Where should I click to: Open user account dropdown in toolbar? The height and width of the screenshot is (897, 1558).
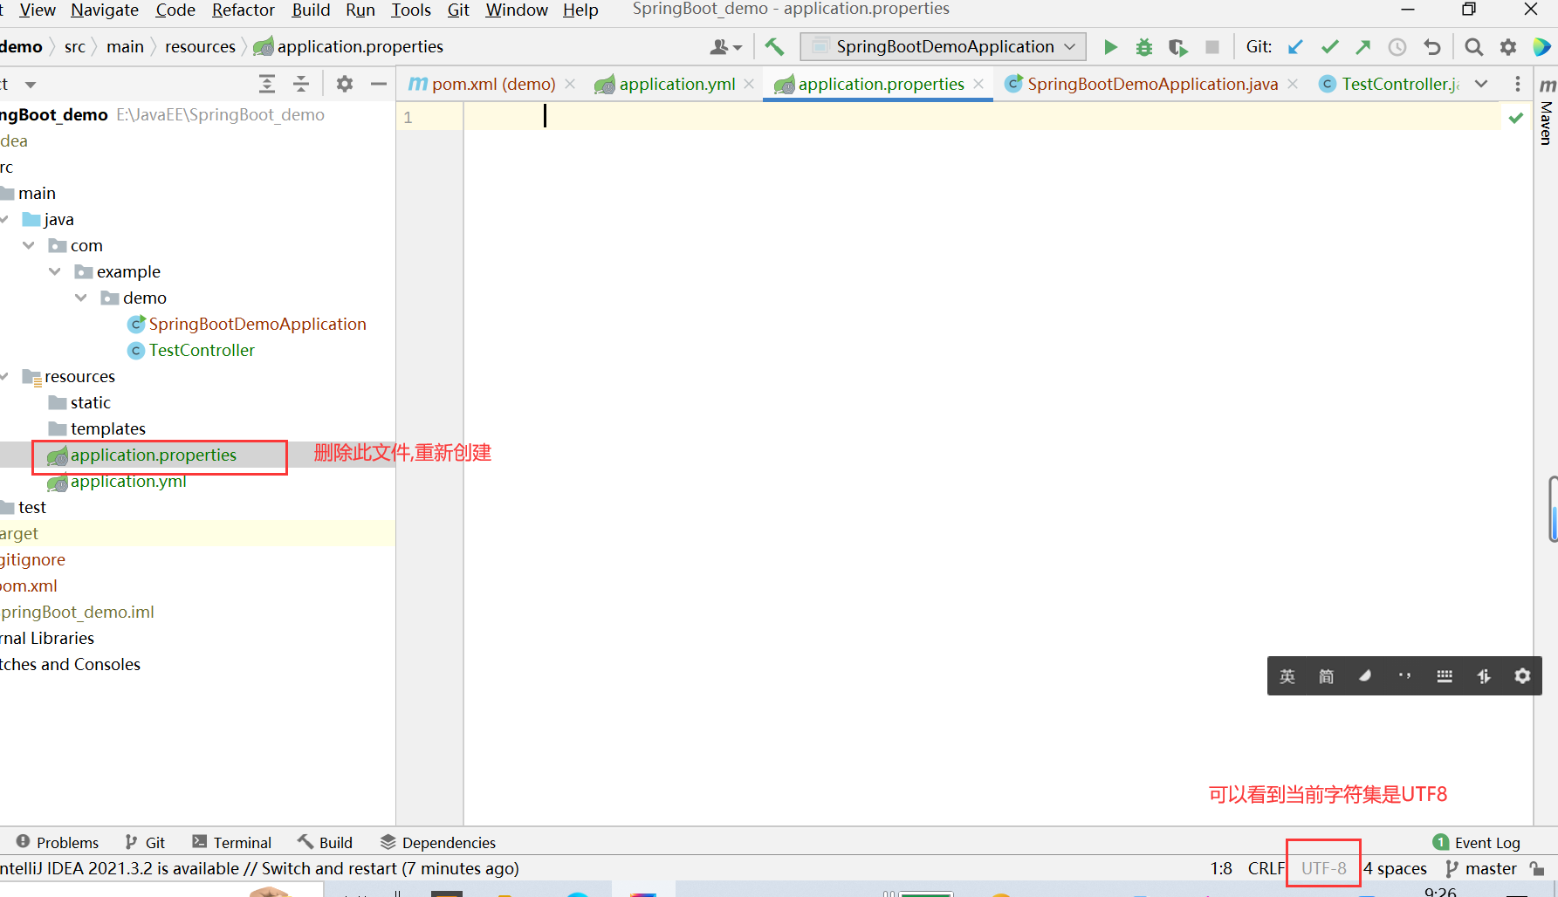coord(726,47)
